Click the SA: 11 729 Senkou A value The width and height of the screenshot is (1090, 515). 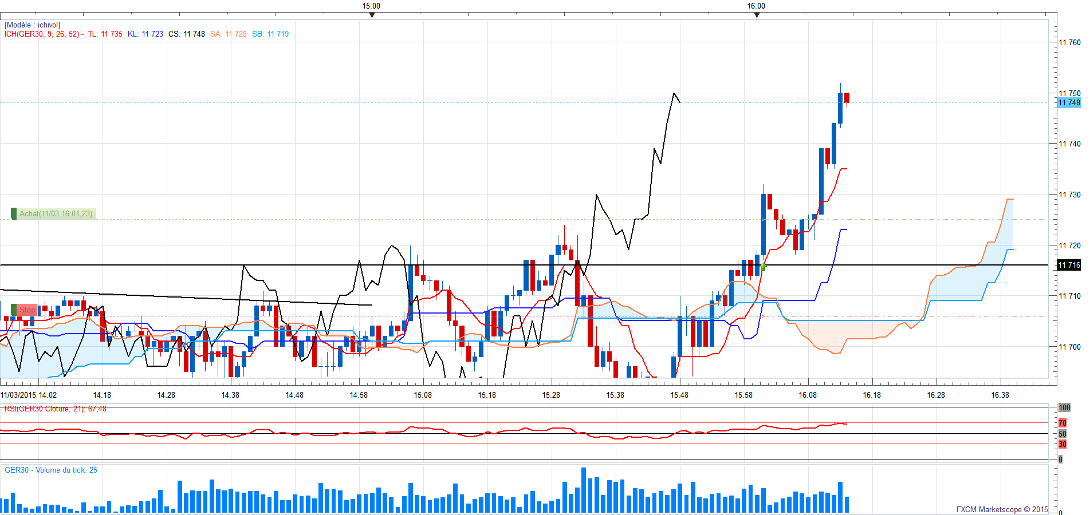pos(229,34)
